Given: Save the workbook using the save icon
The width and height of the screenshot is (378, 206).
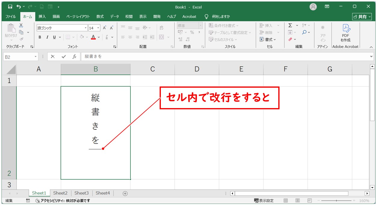Looking at the screenshot, I should tap(10, 7).
